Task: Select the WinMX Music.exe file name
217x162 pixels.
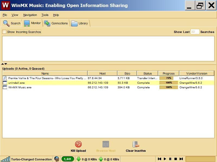Action: [x=20, y=87]
